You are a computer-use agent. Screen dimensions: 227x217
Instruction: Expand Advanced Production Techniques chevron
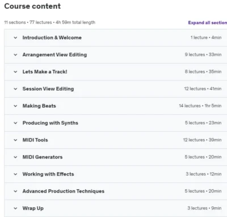(x=15, y=191)
